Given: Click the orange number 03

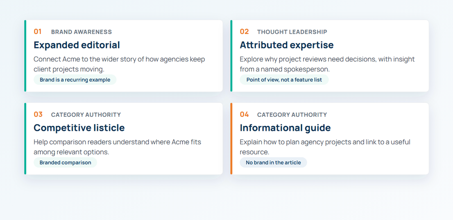Looking at the screenshot, I should 38,115.
